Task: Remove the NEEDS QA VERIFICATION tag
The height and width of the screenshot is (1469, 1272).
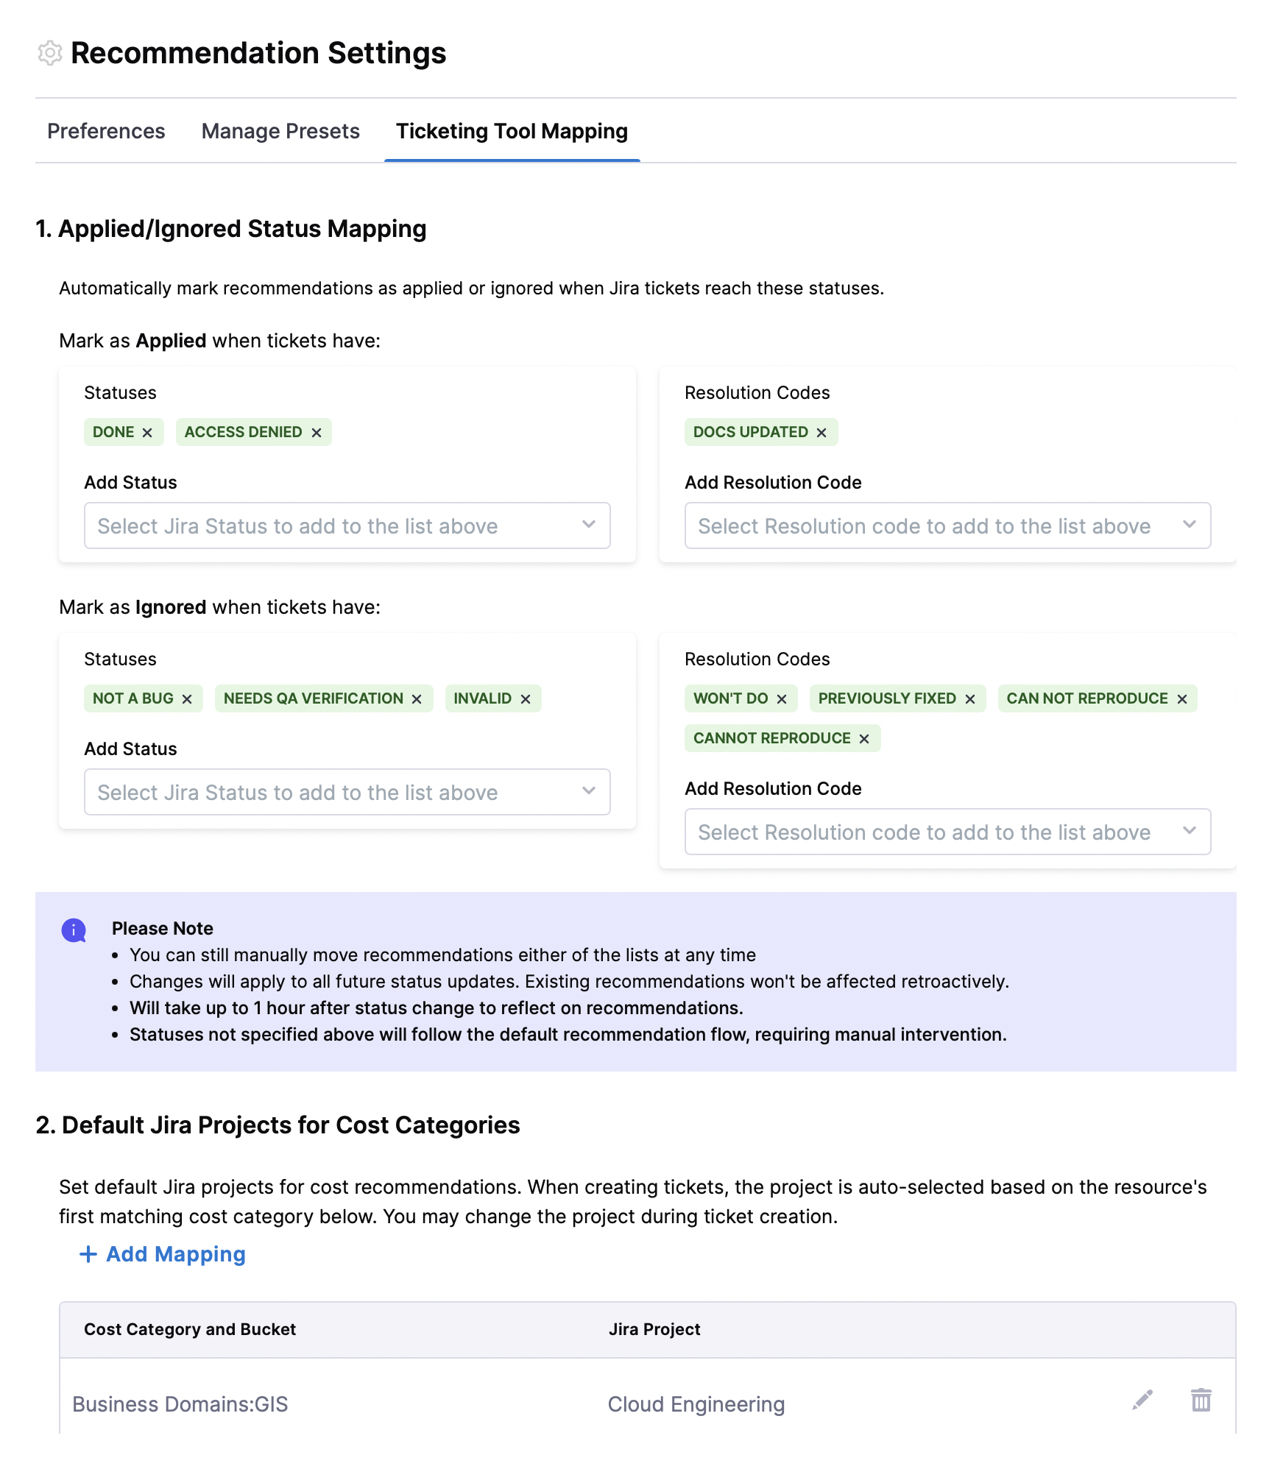Action: coord(417,699)
